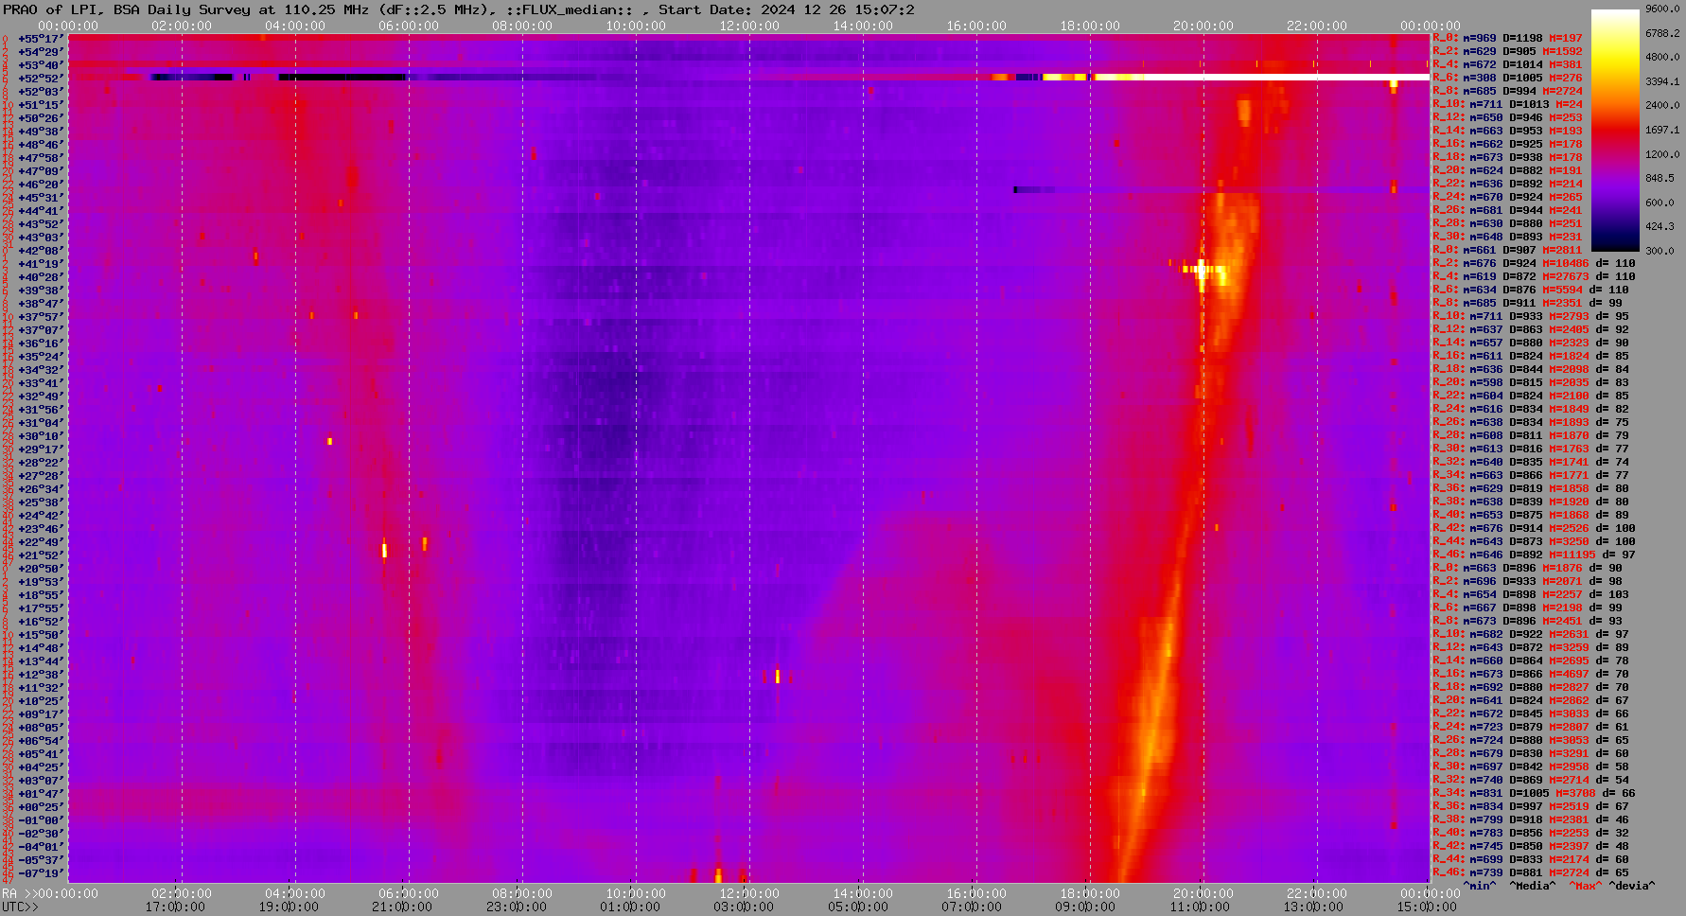
Task: Click the statistic 'M=4697' in the right column
Action: pyautogui.click(x=1569, y=675)
